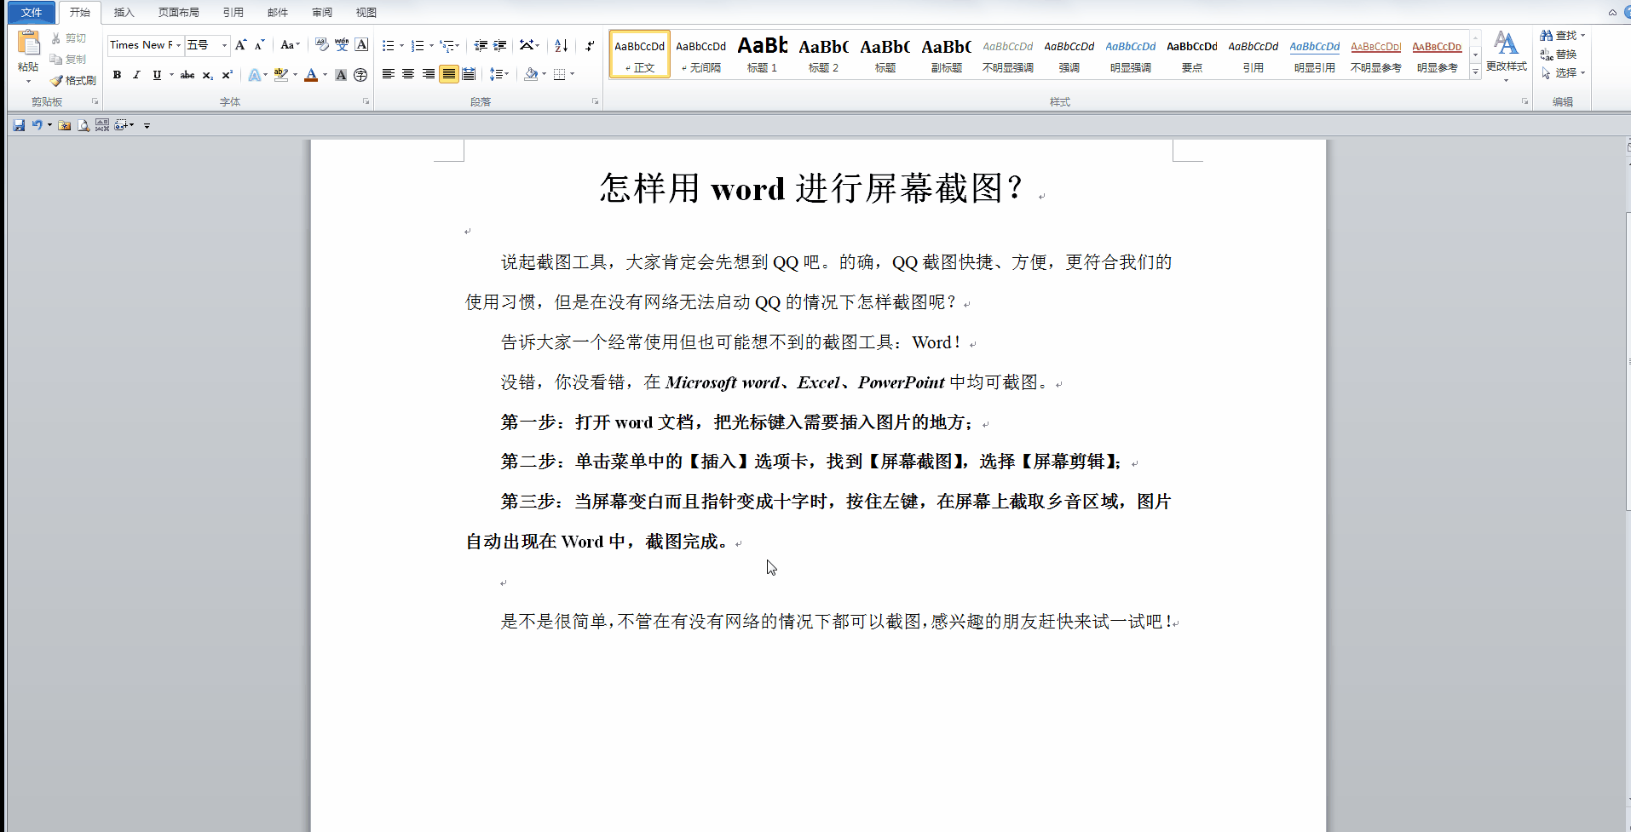The width and height of the screenshot is (1631, 832).
Task: Click the bullet list icon
Action: pos(389,46)
